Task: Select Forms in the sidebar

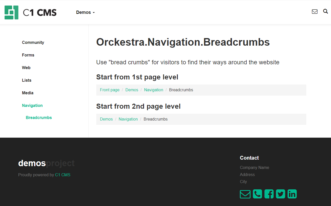Action: point(28,55)
